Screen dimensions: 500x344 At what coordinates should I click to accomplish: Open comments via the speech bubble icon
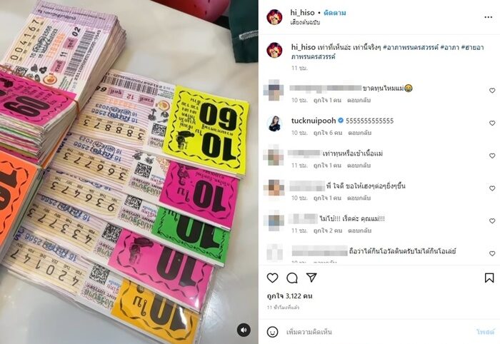tap(291, 278)
